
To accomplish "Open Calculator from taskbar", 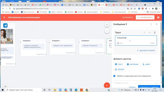I will point(71,90).
